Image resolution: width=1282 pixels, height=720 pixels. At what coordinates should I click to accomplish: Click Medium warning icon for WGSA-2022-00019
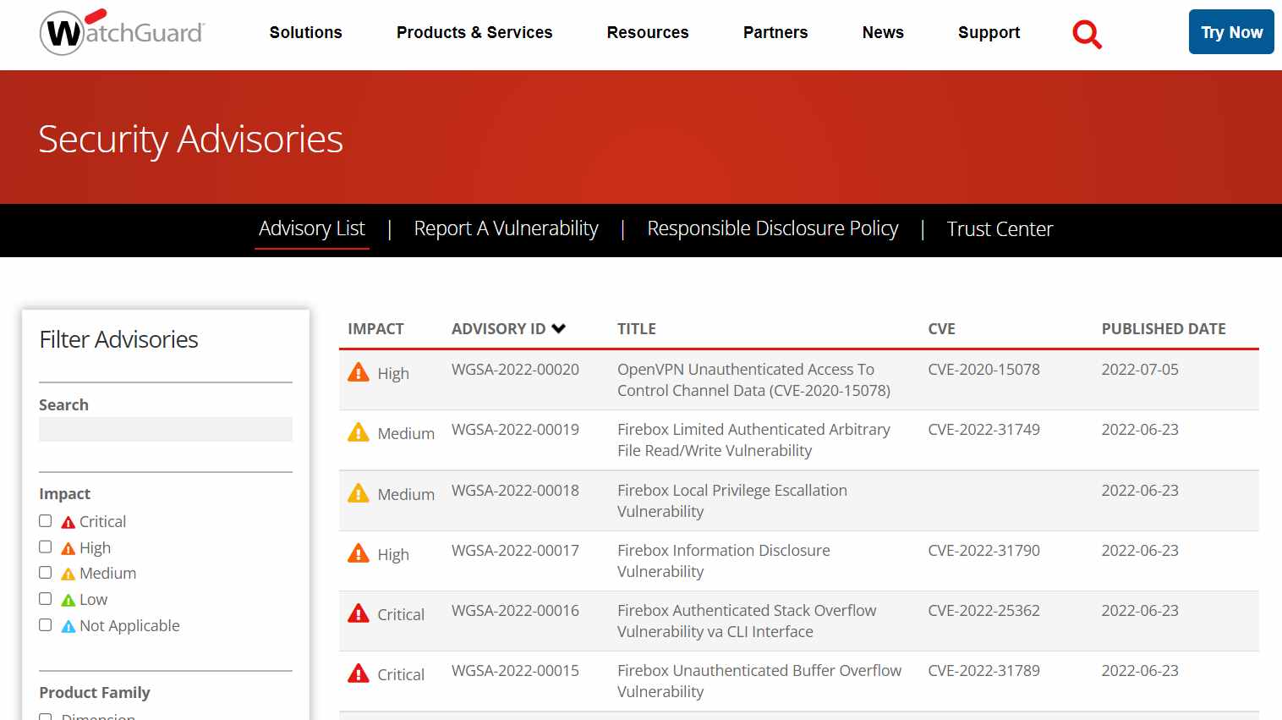tap(359, 432)
